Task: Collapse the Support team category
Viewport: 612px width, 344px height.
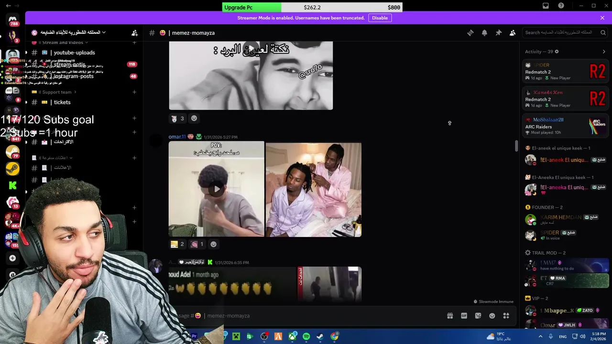Action: click(54, 92)
